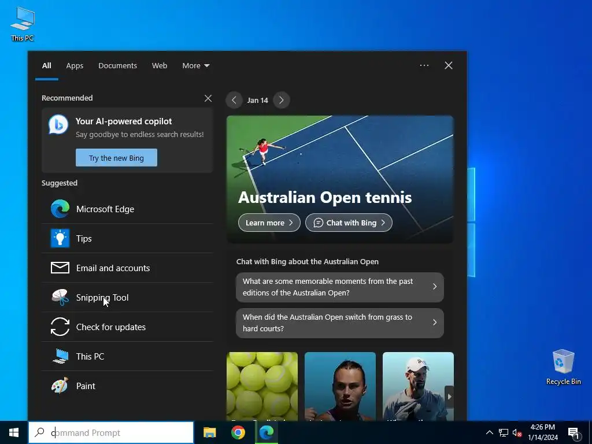
Task: Click the muted volume tray icon
Action: (517, 432)
